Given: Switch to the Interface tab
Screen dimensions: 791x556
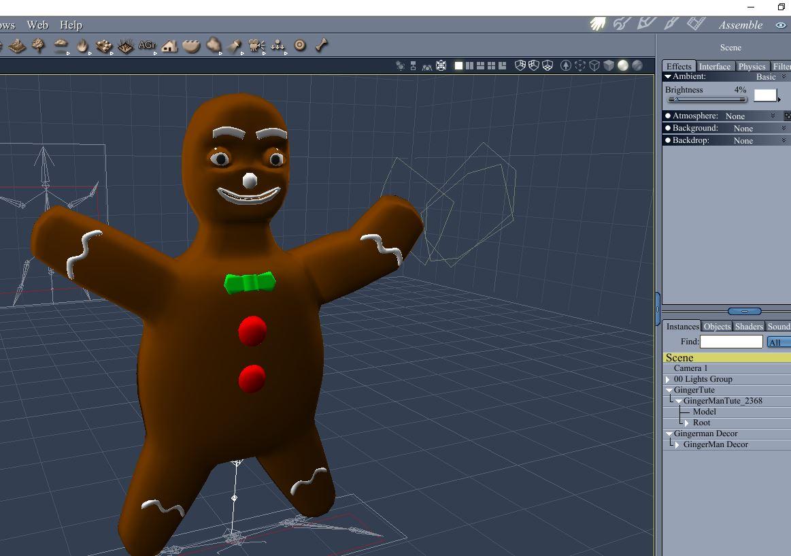Looking at the screenshot, I should (714, 67).
